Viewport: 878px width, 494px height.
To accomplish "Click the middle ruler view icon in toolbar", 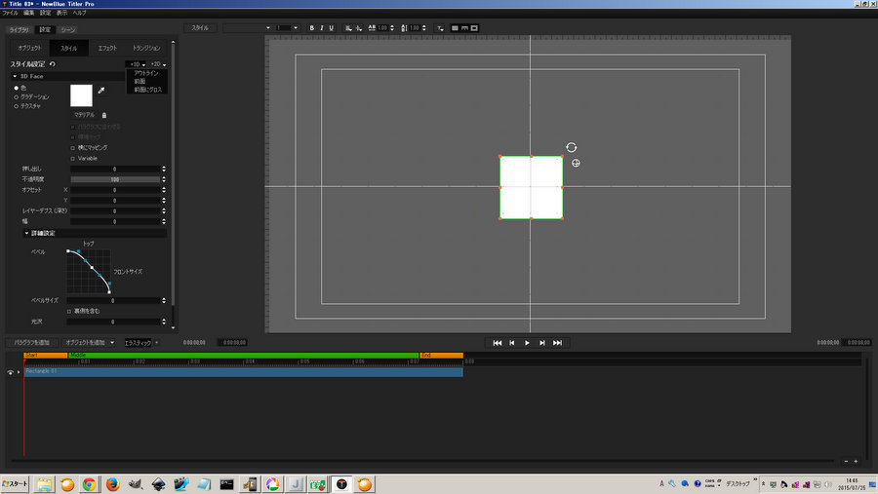I will pos(464,28).
